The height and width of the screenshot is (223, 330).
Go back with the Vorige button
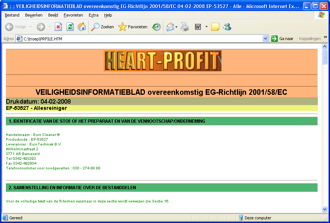(x=15, y=27)
